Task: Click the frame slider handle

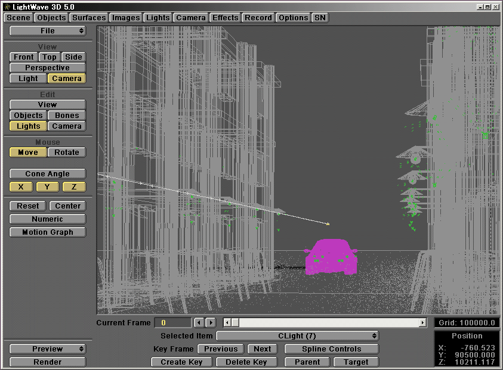Action: pyautogui.click(x=234, y=322)
